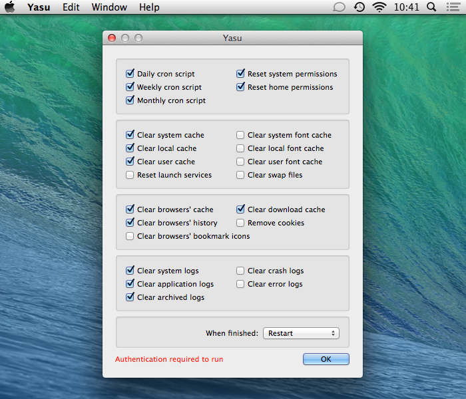Screen dimensions: 466x399
Task: Enable Clear system font cache
Action: point(240,135)
